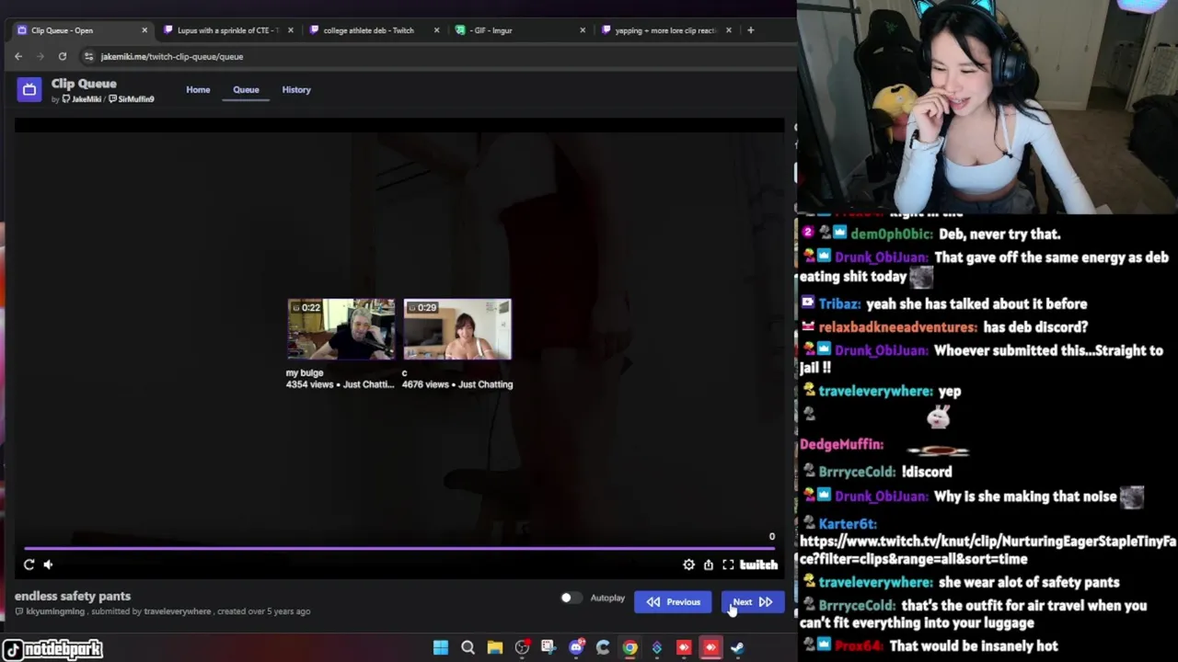Click Karter6t username in chat
The height and width of the screenshot is (662, 1178).
(847, 523)
